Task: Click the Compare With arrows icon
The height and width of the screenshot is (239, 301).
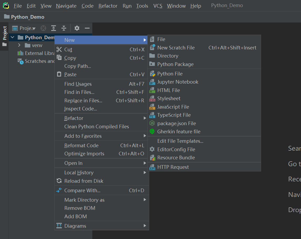Action: (59, 190)
